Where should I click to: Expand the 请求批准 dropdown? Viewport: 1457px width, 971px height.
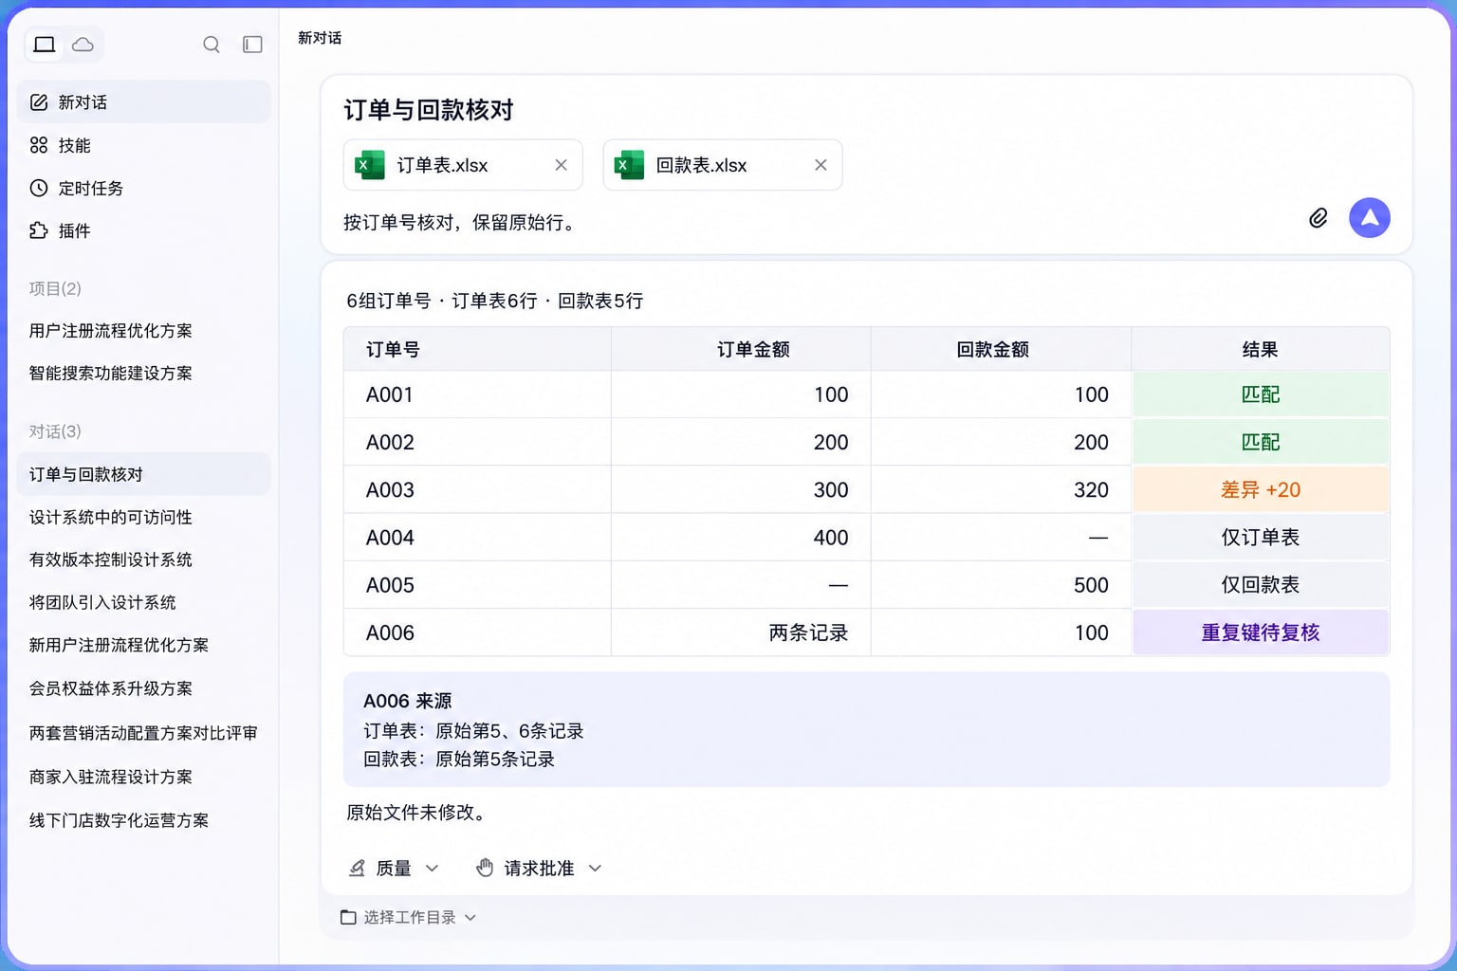(x=539, y=869)
